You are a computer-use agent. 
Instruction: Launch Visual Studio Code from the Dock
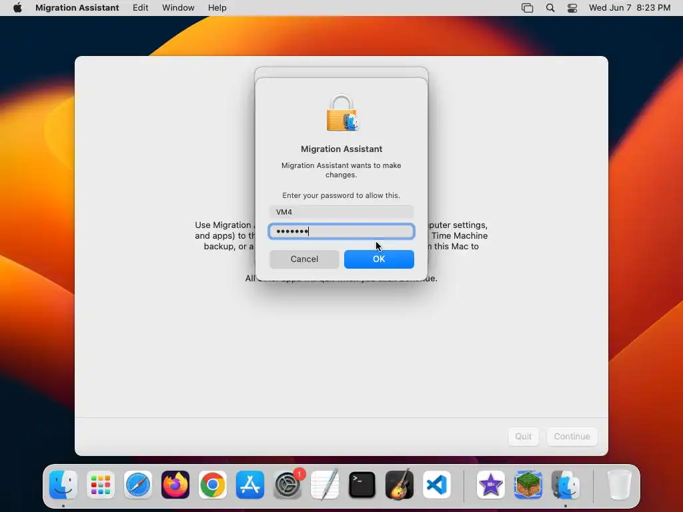point(437,485)
